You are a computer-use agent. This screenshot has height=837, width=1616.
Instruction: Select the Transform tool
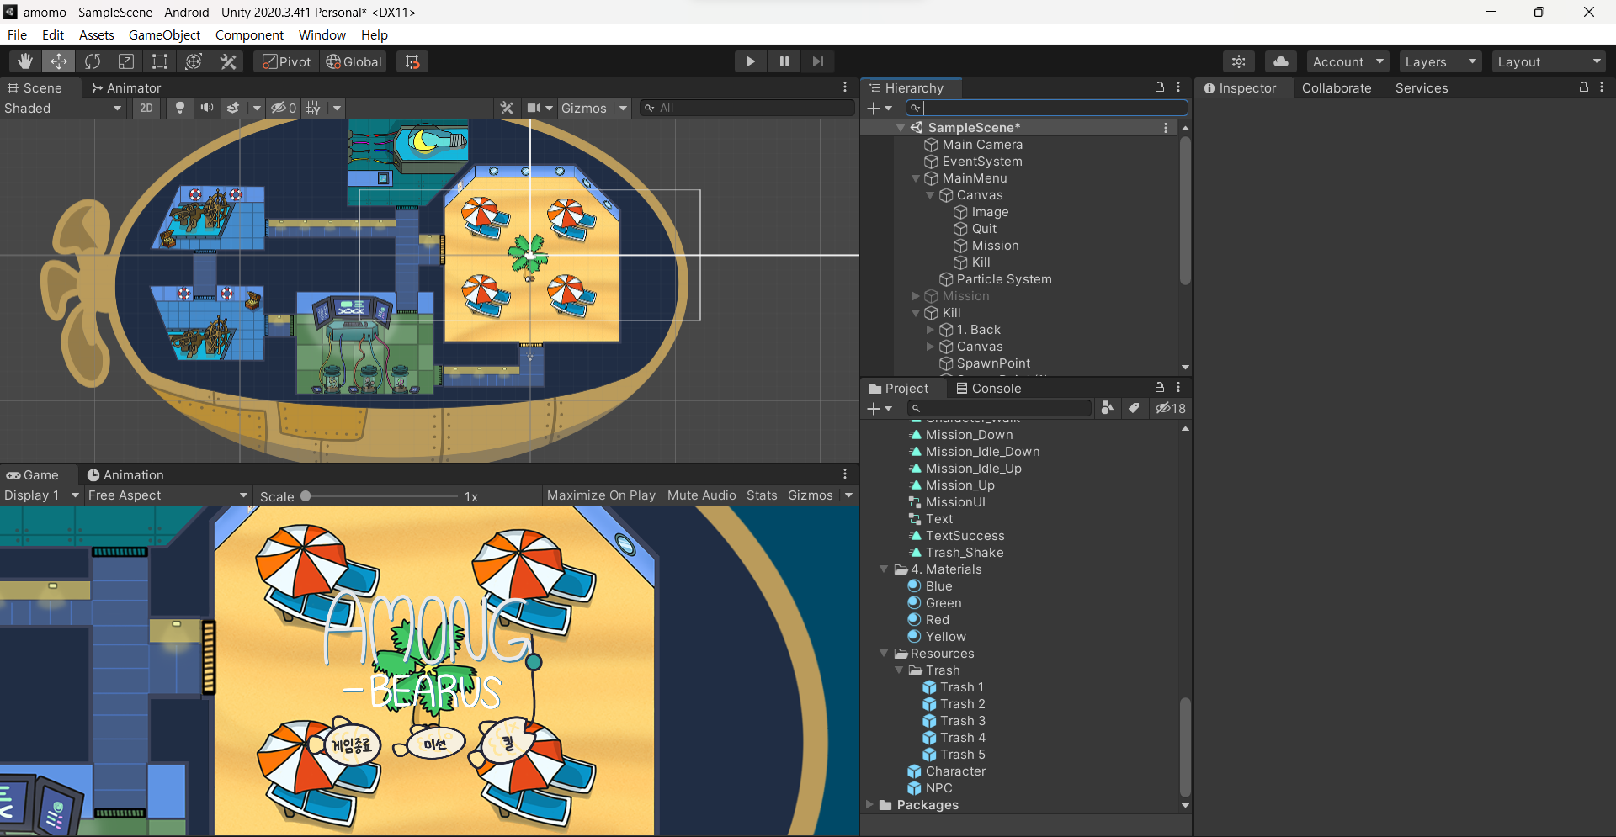click(x=194, y=61)
